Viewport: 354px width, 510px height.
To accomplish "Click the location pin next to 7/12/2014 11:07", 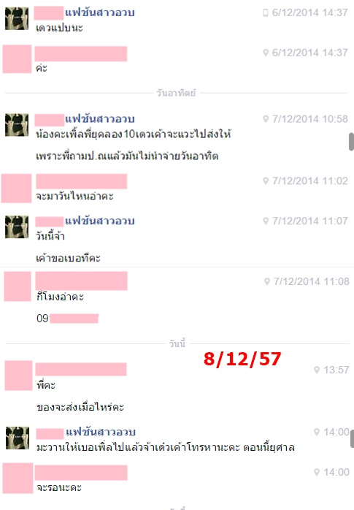I will coord(266,221).
